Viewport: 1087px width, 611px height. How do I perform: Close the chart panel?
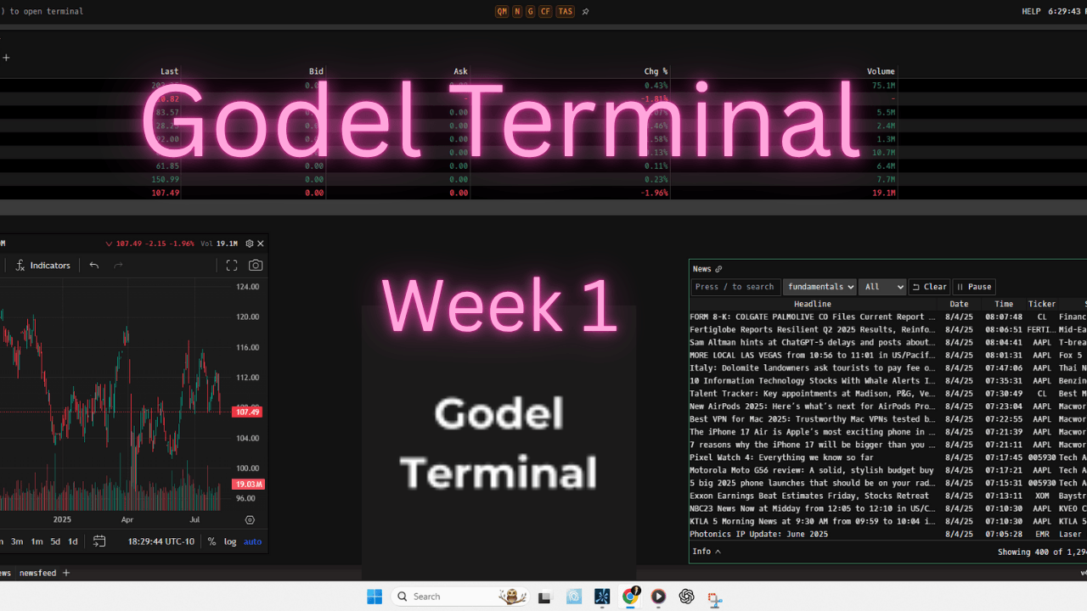pyautogui.click(x=261, y=244)
